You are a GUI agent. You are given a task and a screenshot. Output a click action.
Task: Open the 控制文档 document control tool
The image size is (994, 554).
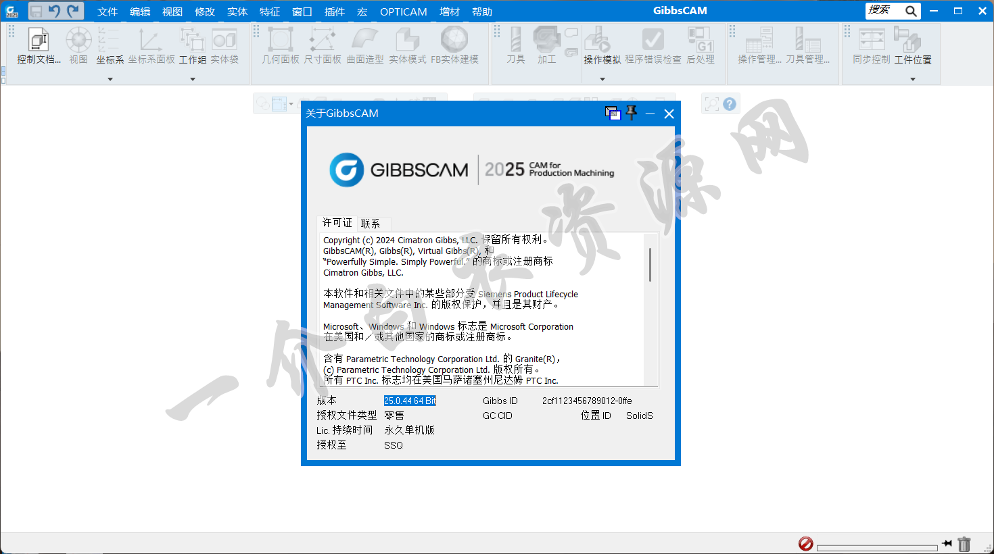click(x=39, y=46)
